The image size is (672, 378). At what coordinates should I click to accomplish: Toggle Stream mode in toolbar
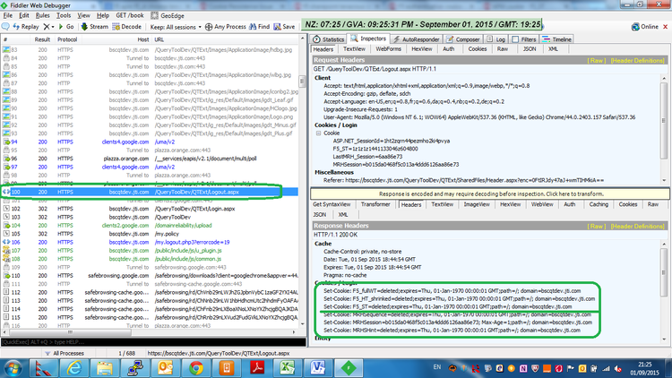coord(94,27)
